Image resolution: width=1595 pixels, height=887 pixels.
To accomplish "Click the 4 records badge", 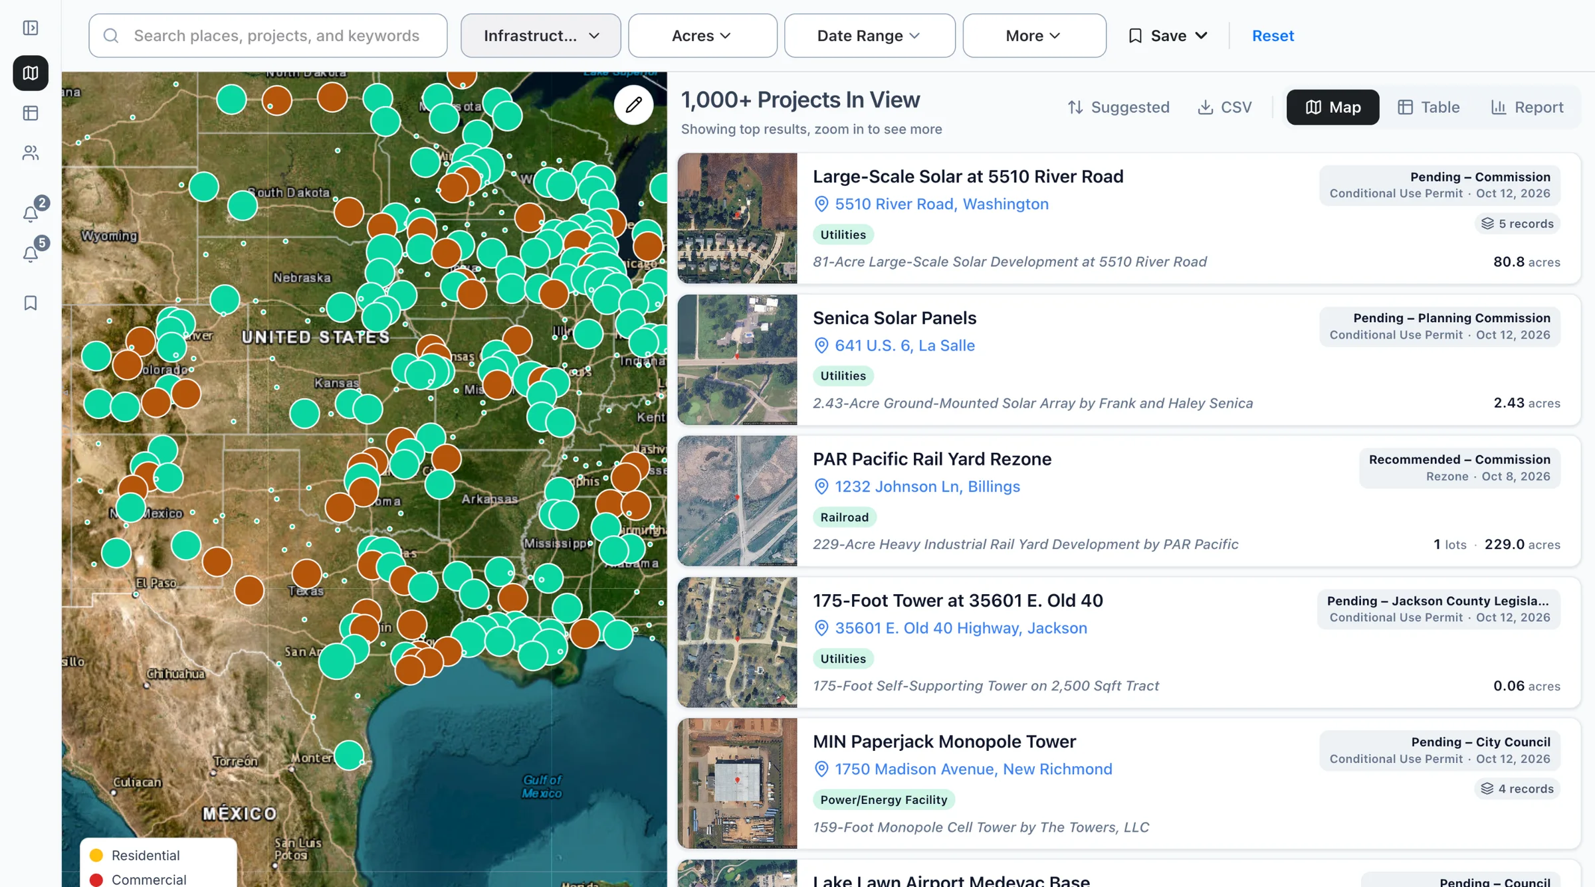I will [1517, 789].
